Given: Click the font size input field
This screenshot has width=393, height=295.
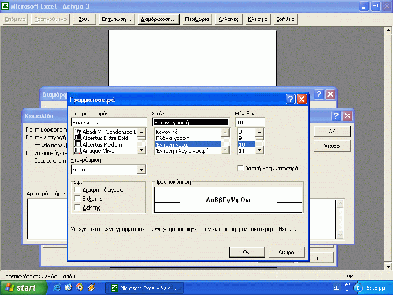Looking at the screenshot, I should pyautogui.click(x=249, y=122).
